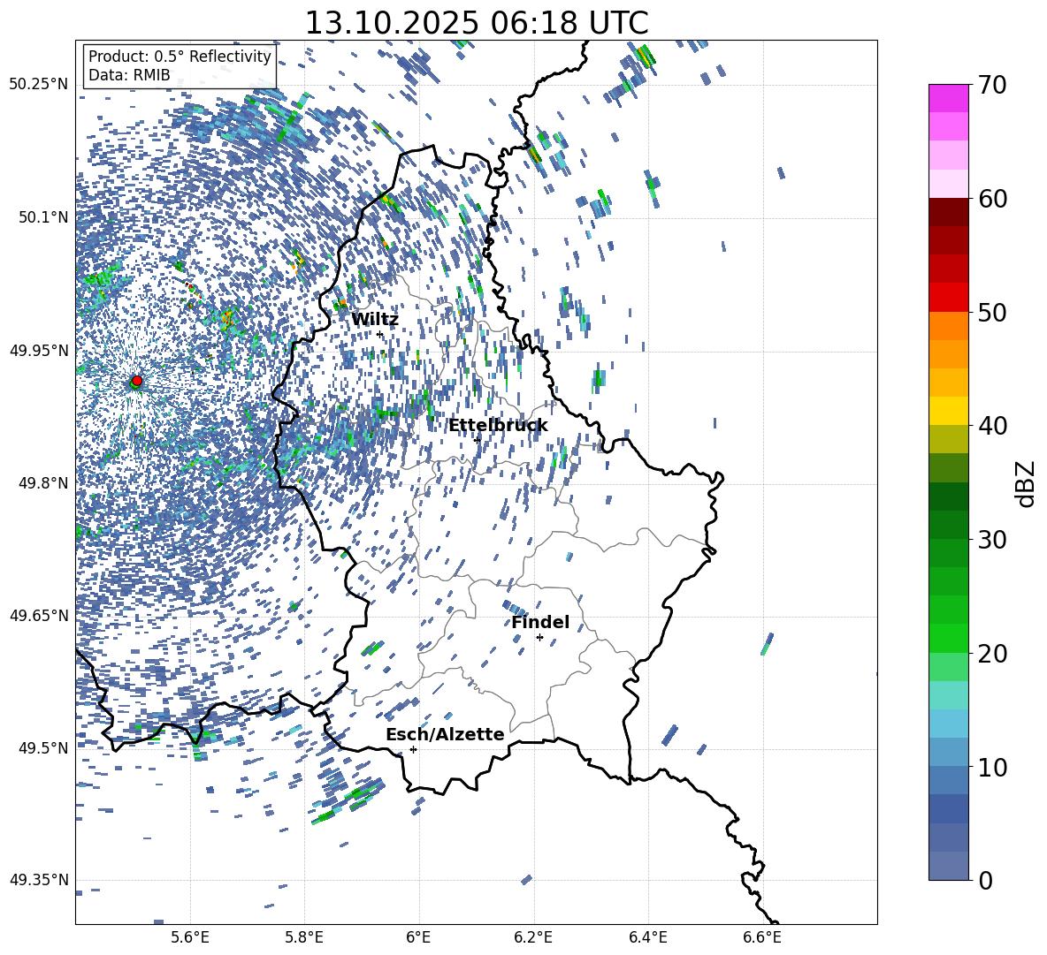Click the 49.8°N latitude label
The width and height of the screenshot is (1047, 955).
click(x=42, y=483)
